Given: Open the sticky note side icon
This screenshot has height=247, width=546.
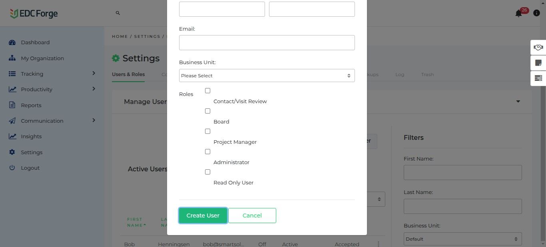Looking at the screenshot, I should pos(538,63).
